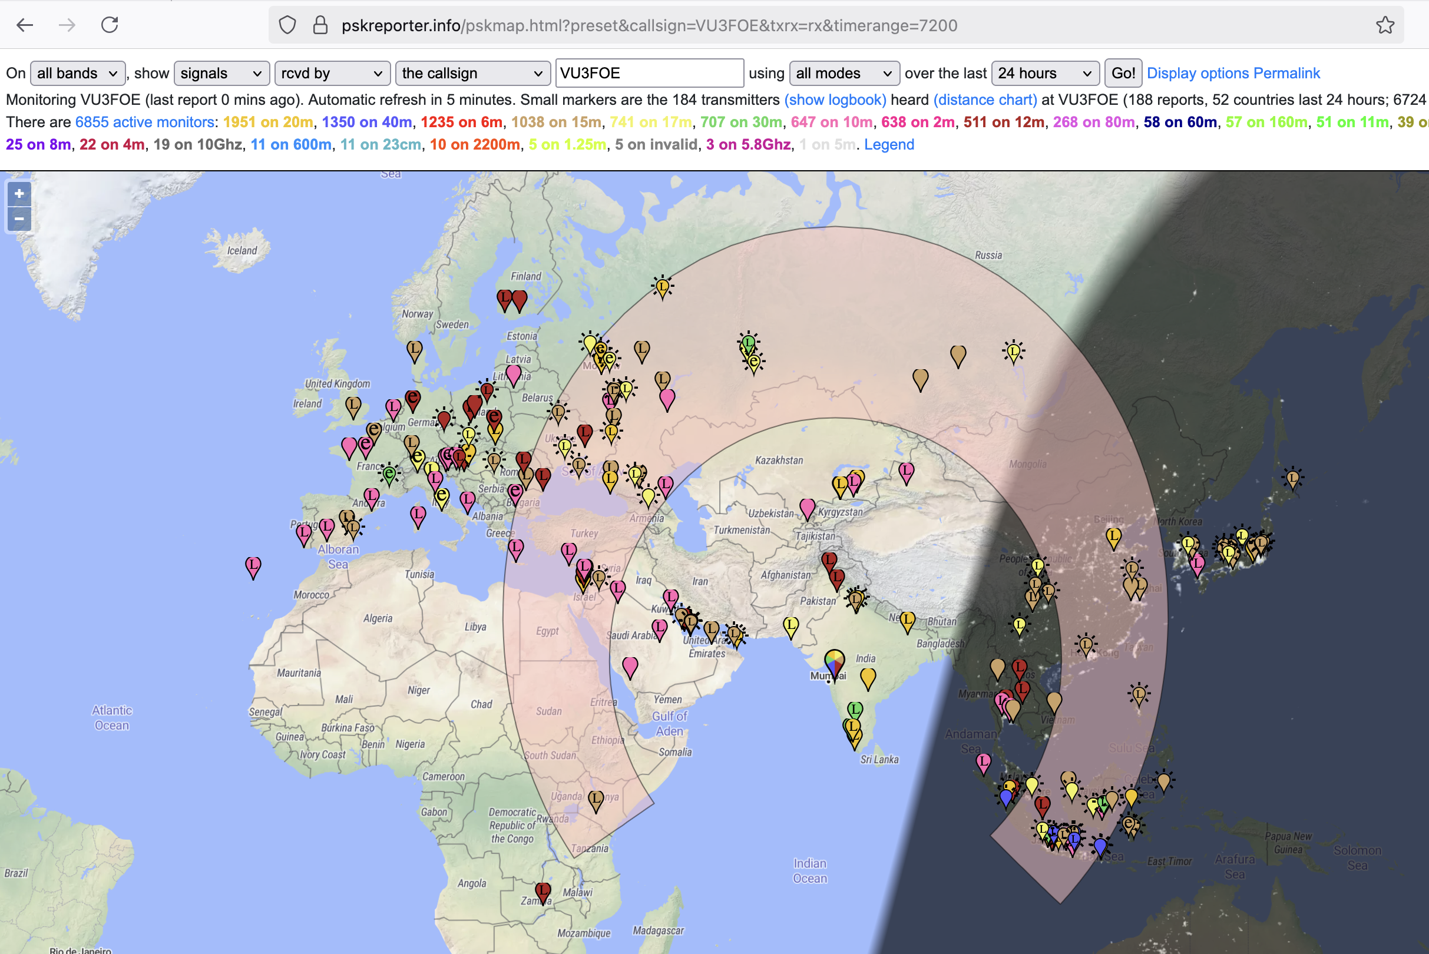The width and height of the screenshot is (1429, 954).
Task: Open the 'signals' dropdown
Action: pyautogui.click(x=221, y=74)
